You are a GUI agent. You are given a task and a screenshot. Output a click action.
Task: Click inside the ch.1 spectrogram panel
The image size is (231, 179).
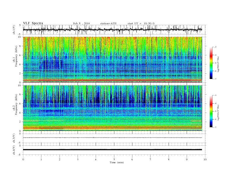tap(112, 60)
